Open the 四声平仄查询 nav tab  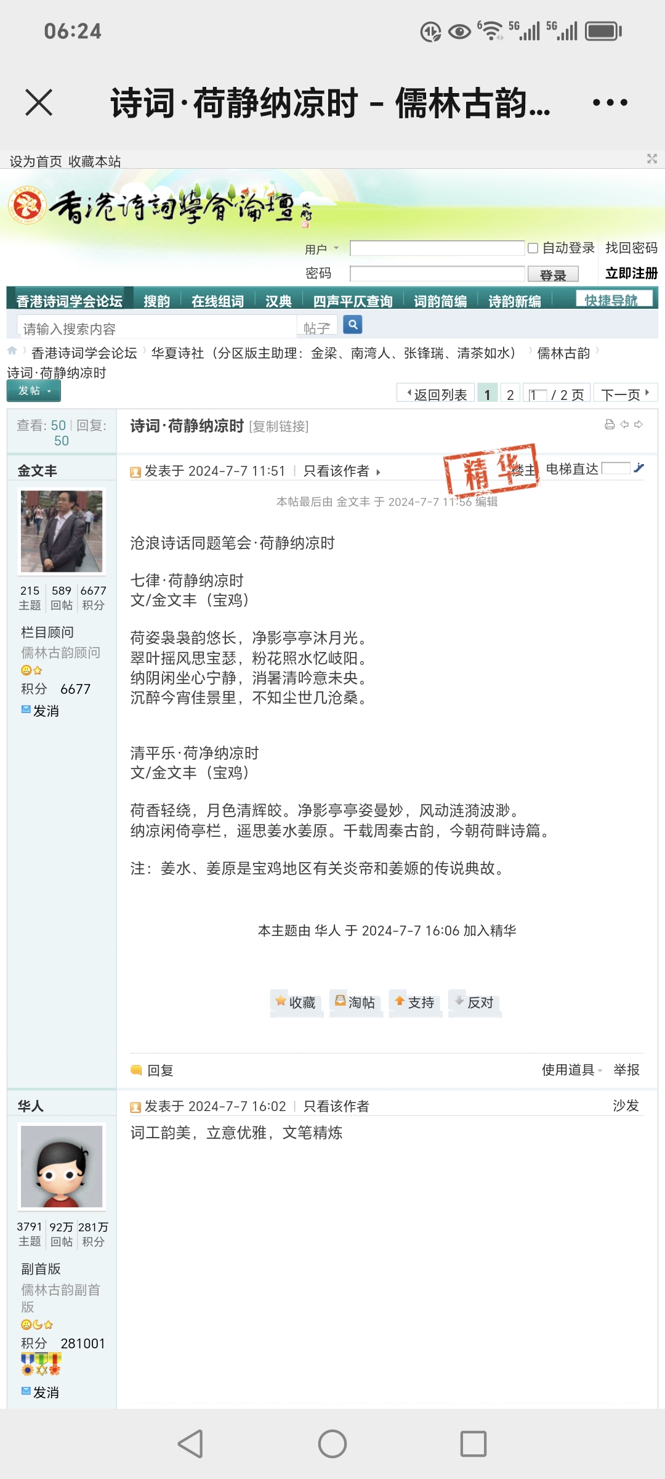click(353, 301)
